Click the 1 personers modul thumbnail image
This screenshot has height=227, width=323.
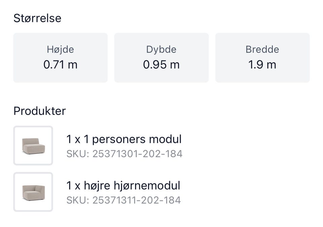pyautogui.click(x=33, y=145)
